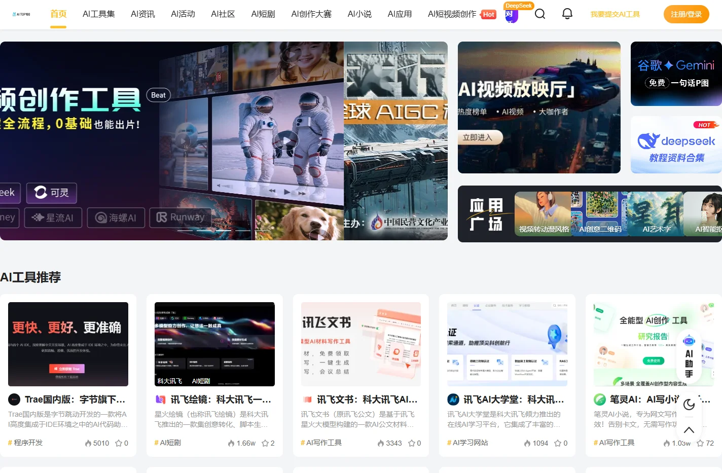
Task: Click the Beat badge in banner
Action: [x=158, y=95]
